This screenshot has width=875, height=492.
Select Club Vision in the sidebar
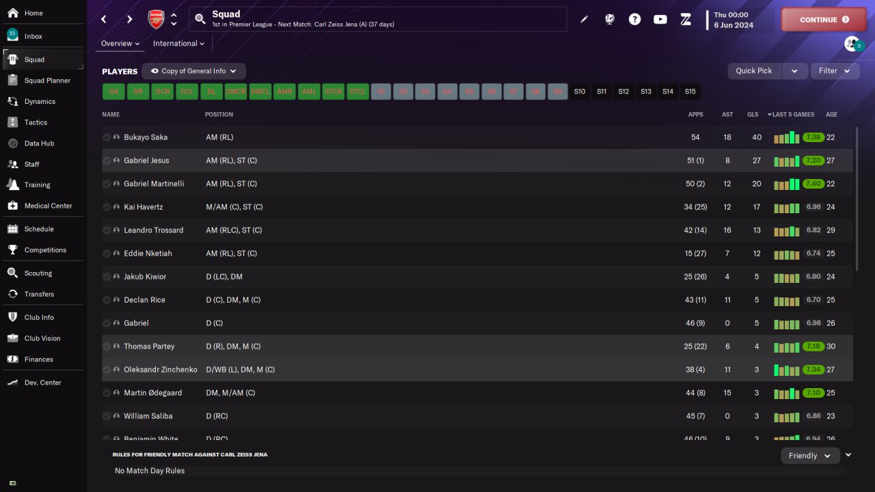click(44, 338)
